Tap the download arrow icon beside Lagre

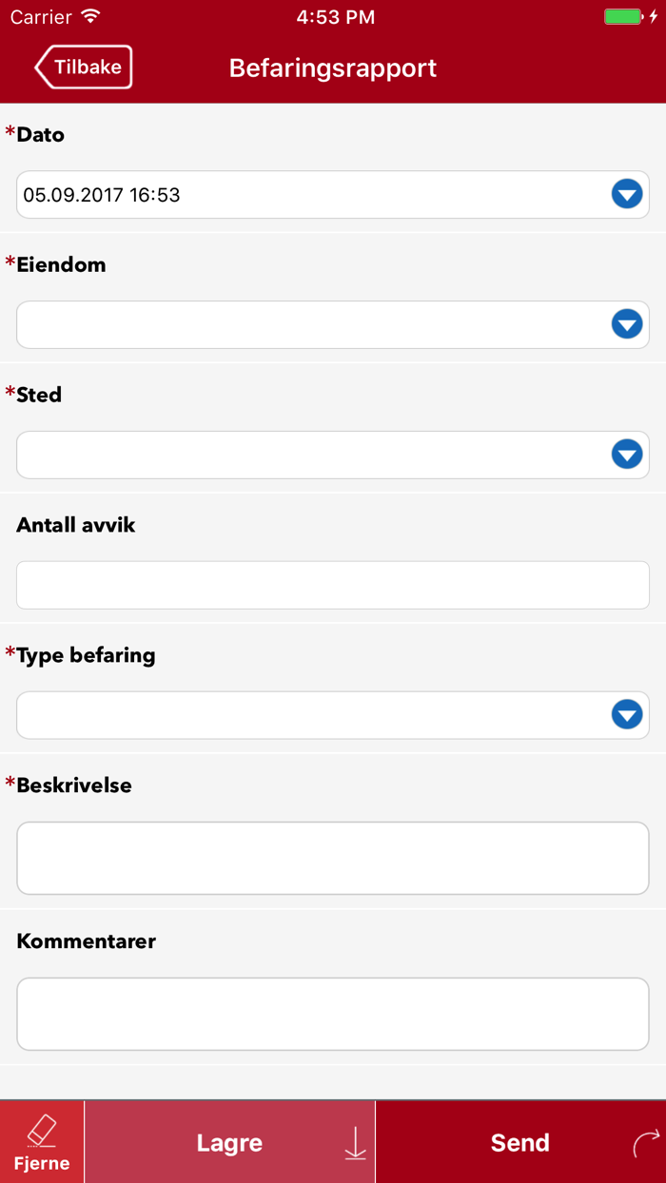point(355,1143)
